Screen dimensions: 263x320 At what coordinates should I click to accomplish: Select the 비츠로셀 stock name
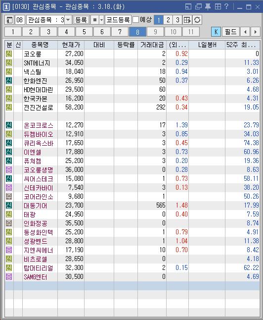tap(36, 259)
